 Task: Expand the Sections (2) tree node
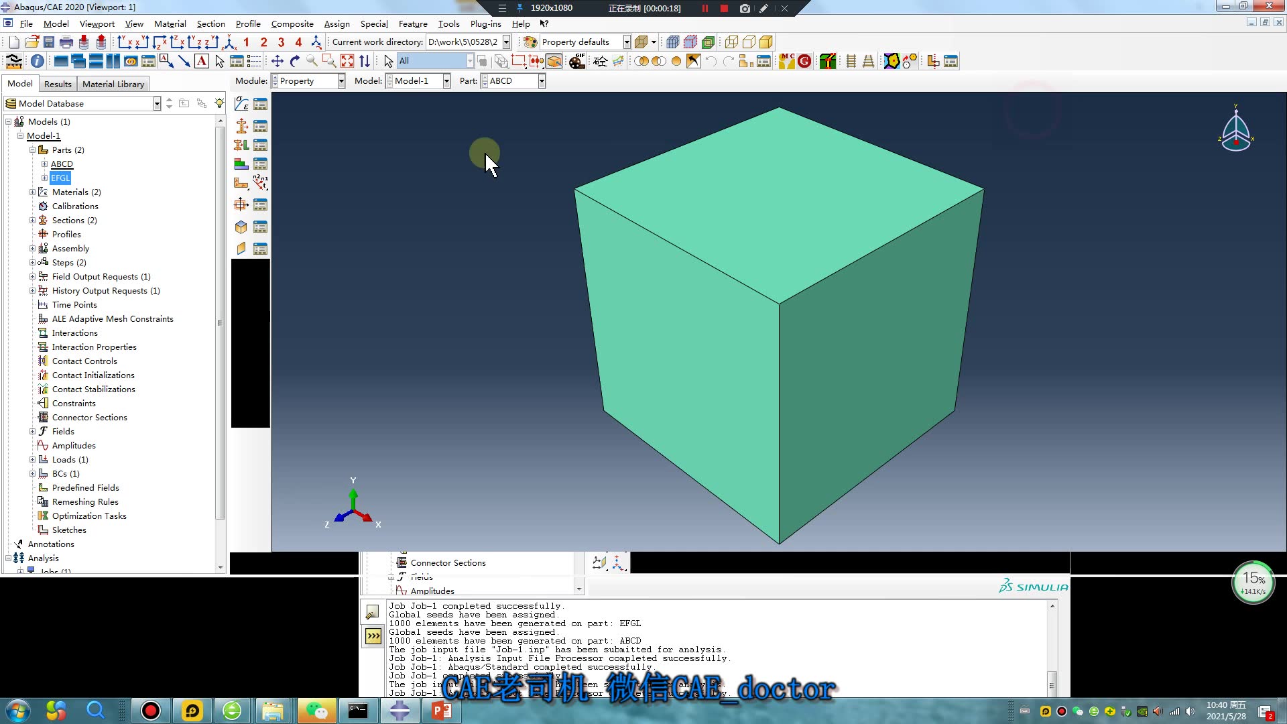click(x=32, y=220)
